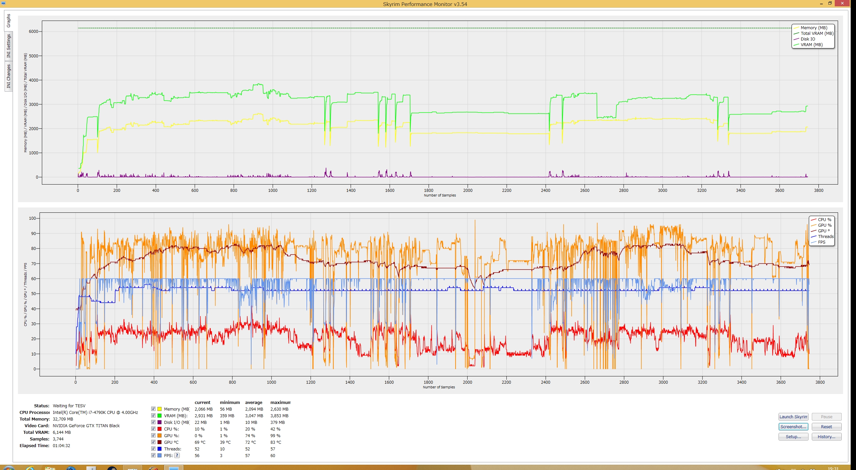Viewport: 856px width, 470px height.
Task: Click GPU % in the bottom graph legend
Action: click(x=824, y=225)
